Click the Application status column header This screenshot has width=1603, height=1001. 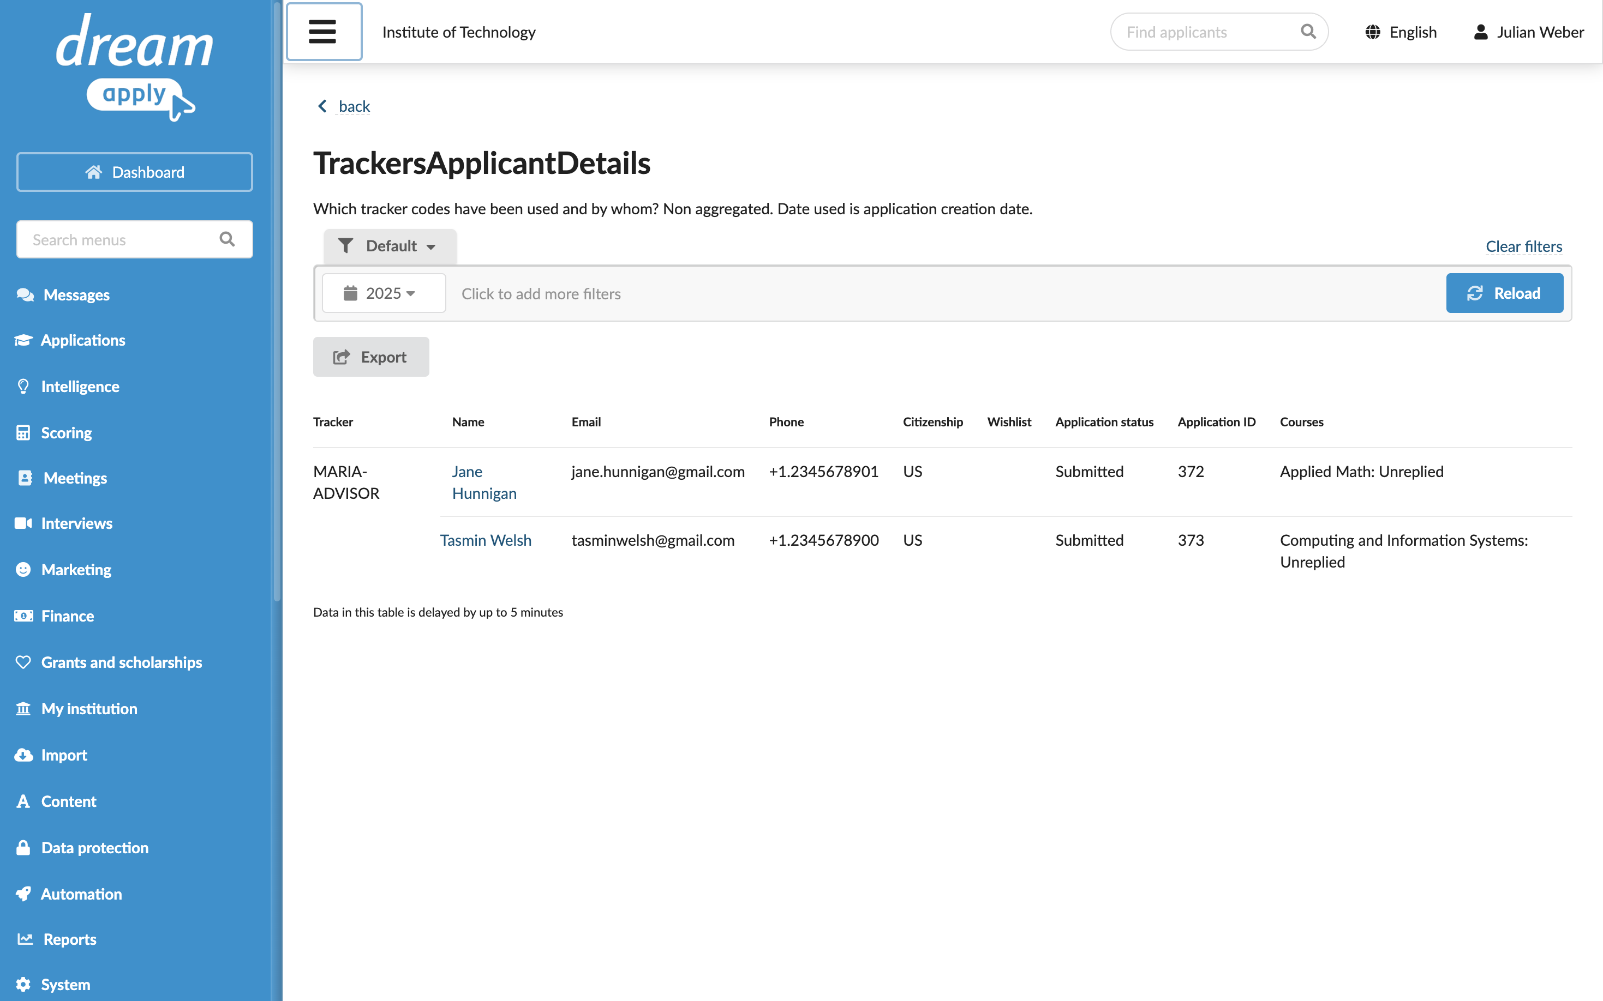click(x=1104, y=422)
